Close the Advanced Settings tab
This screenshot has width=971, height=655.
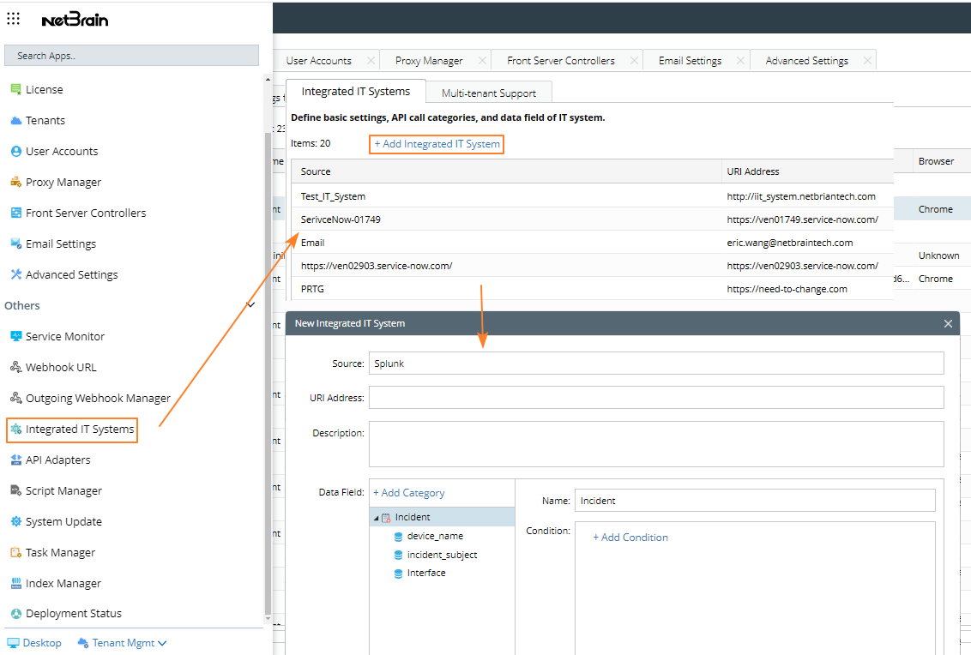pyautogui.click(x=867, y=60)
